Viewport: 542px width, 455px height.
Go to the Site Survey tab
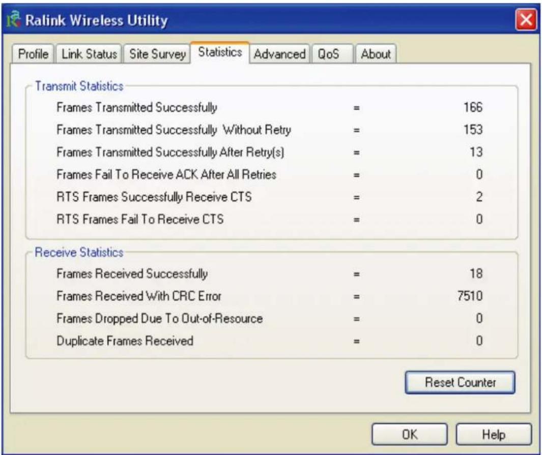pyautogui.click(x=157, y=54)
